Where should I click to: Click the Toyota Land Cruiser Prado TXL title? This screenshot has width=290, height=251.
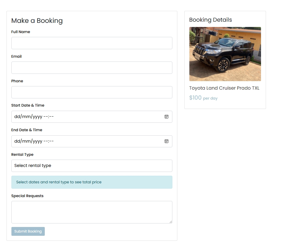(x=224, y=88)
